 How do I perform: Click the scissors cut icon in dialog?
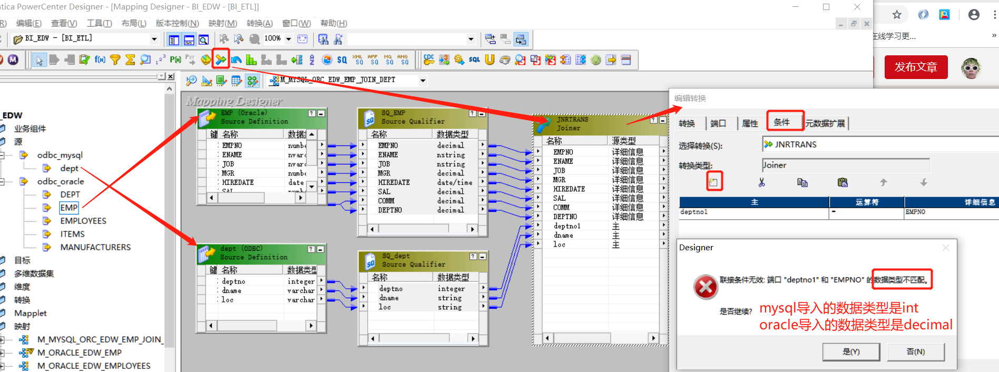click(x=761, y=182)
